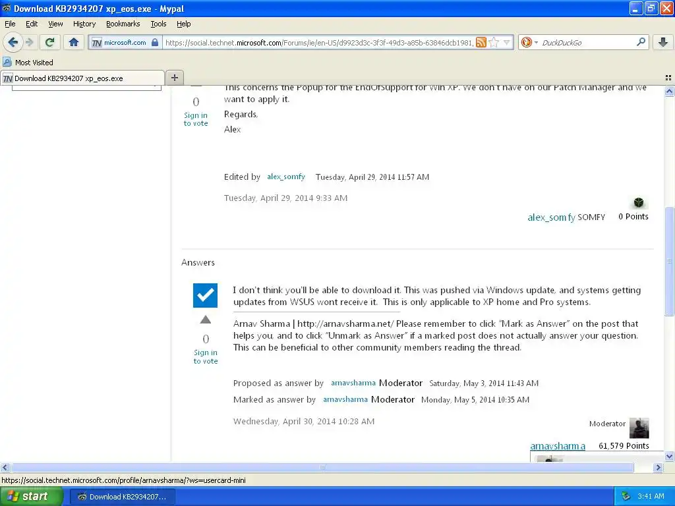Open the Bookmarks menu
Screen dimensions: 675x506
[x=123, y=24]
